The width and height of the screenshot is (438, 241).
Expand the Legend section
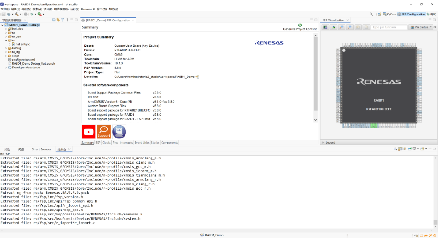pos(323,142)
